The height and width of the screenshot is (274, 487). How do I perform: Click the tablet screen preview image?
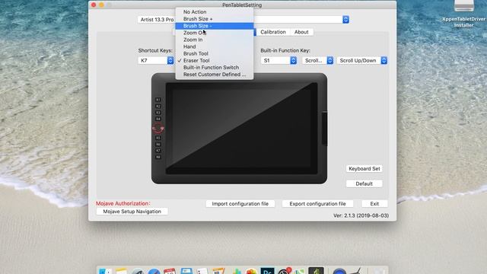(x=242, y=129)
